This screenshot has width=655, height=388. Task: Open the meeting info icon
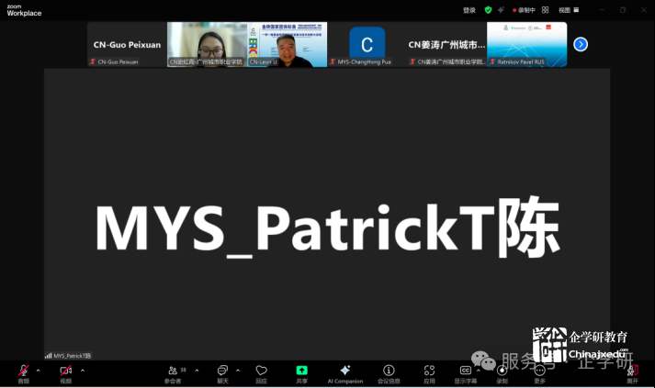click(x=389, y=371)
